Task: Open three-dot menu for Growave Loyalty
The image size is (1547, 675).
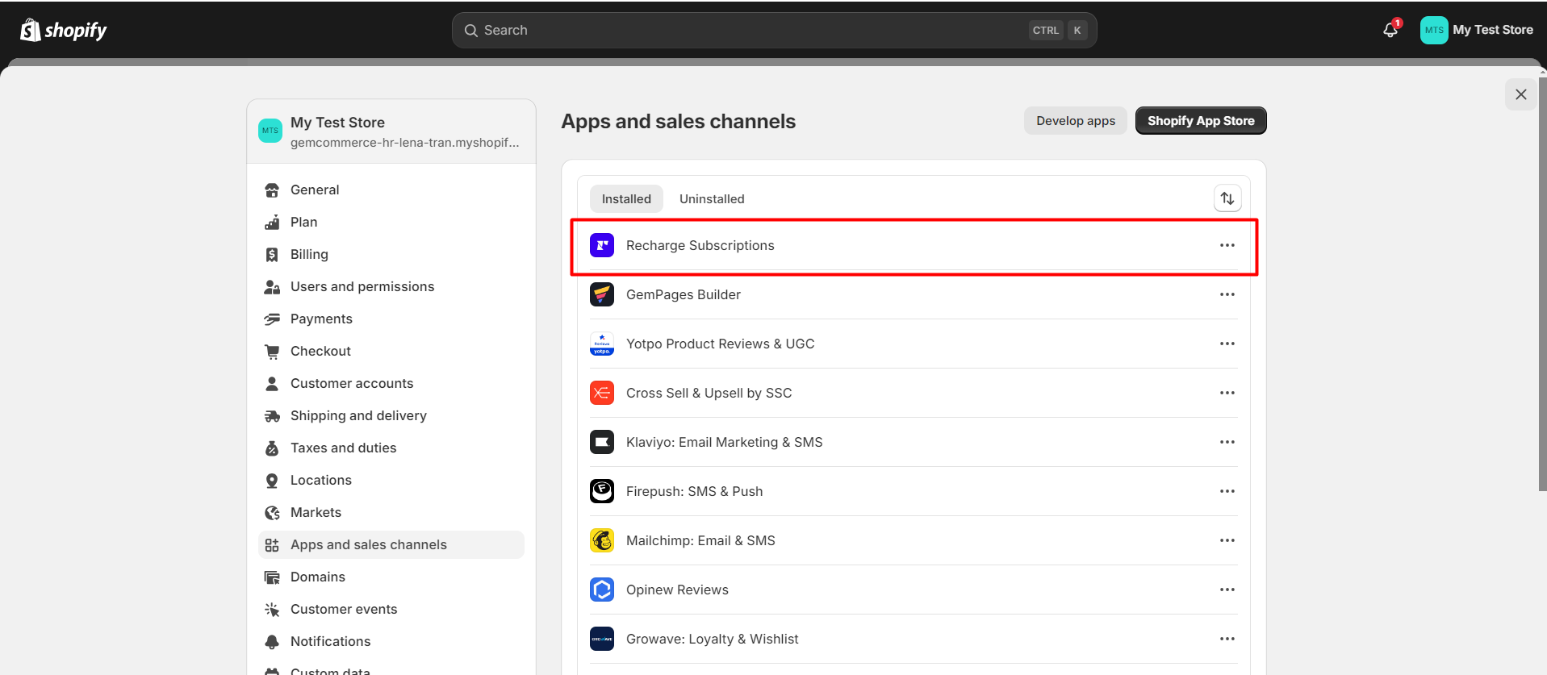Action: coord(1227,639)
